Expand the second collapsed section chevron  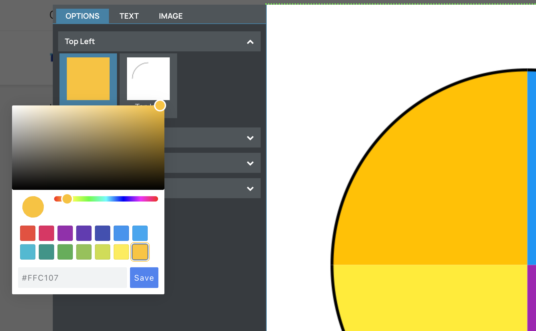click(x=250, y=138)
